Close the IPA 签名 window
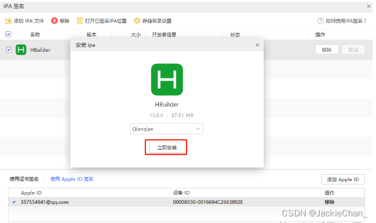Image resolution: width=376 pixels, height=223 pixels. point(368,6)
